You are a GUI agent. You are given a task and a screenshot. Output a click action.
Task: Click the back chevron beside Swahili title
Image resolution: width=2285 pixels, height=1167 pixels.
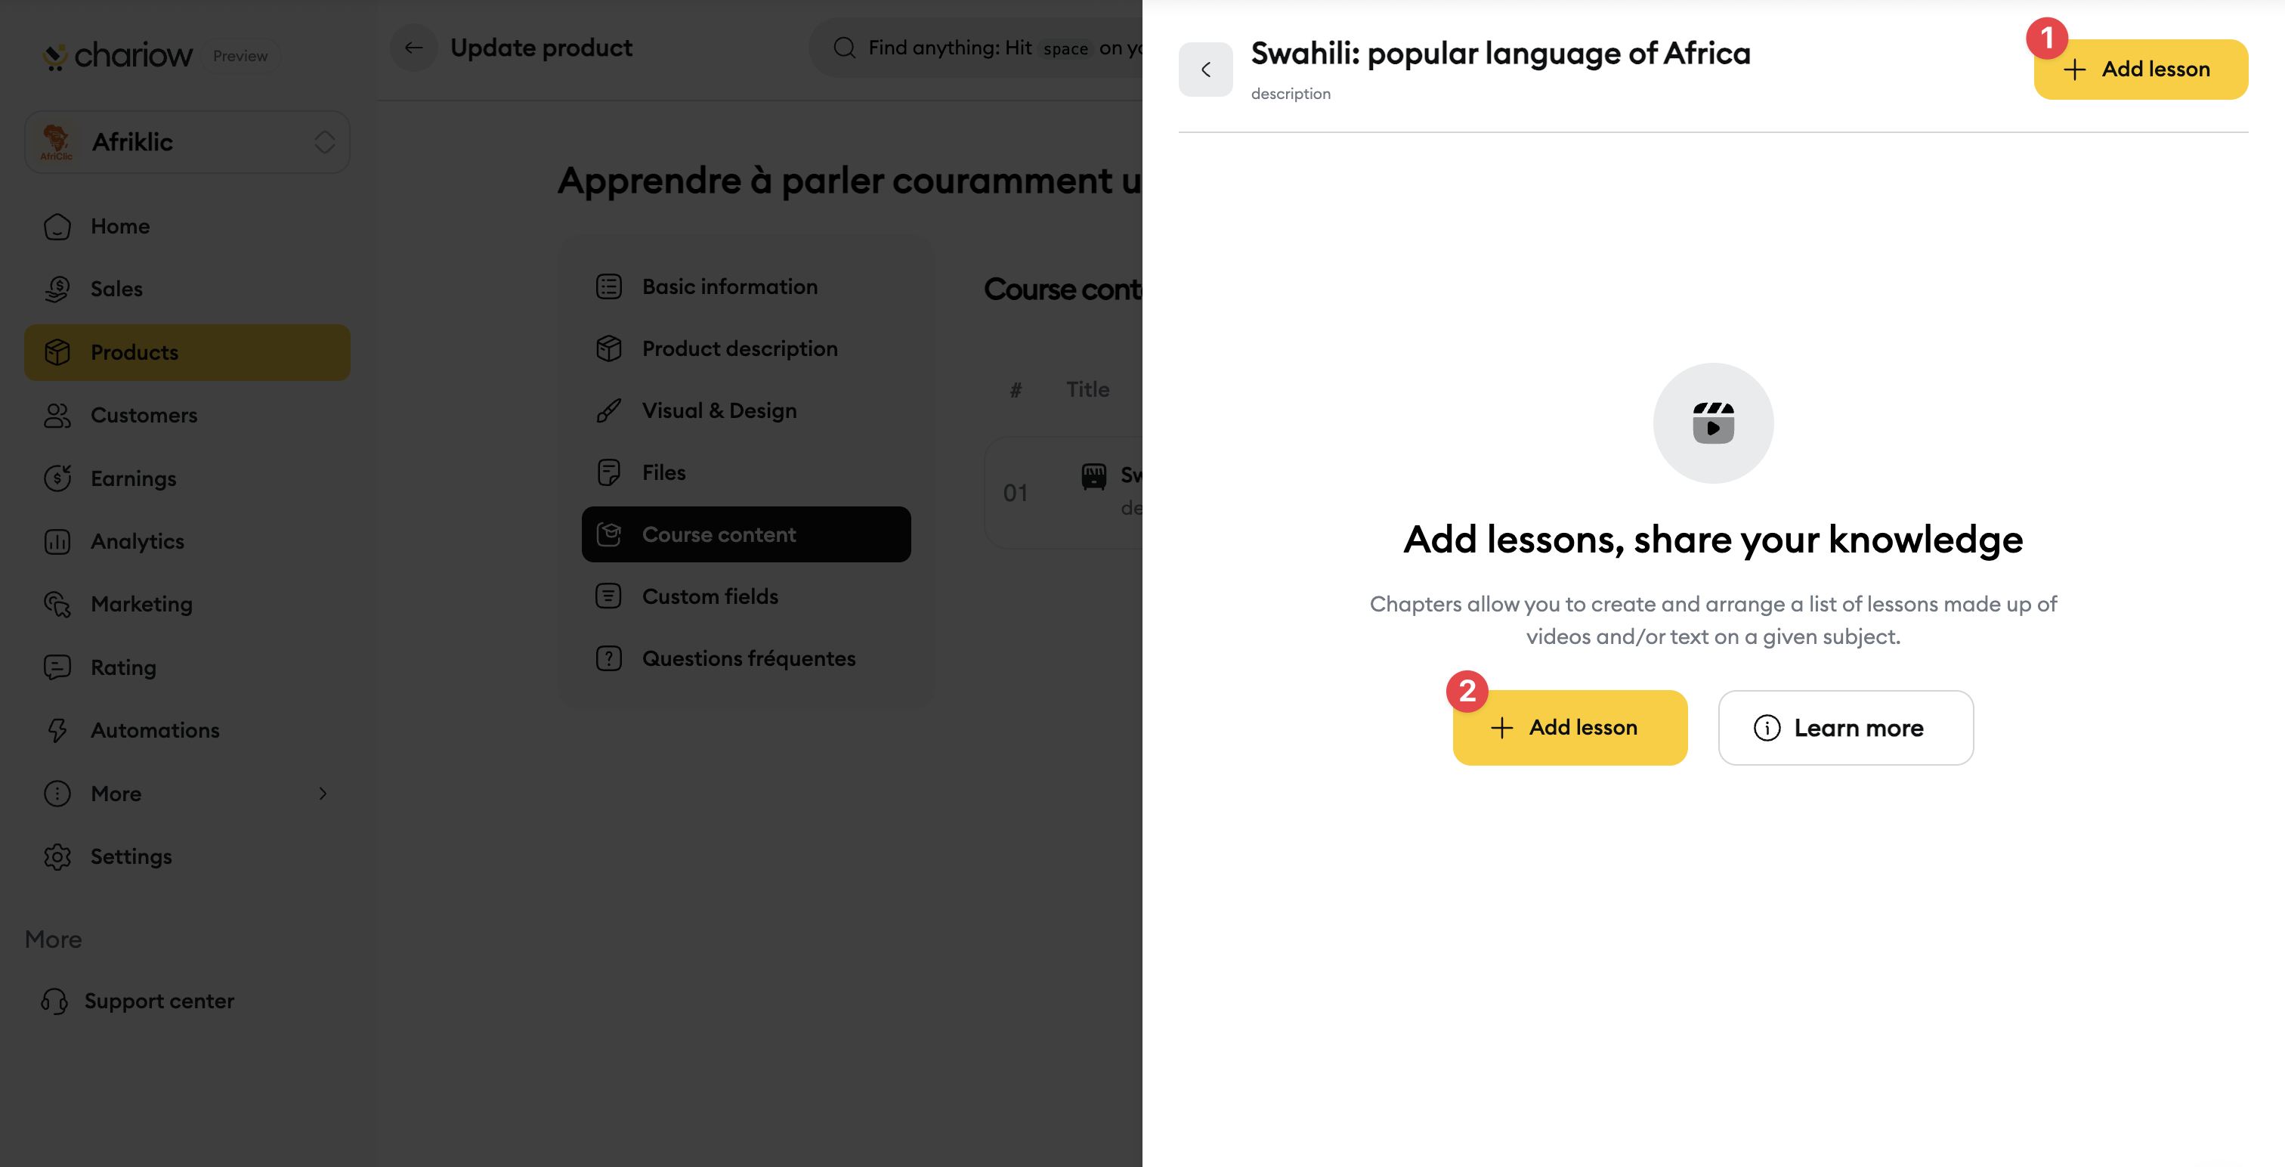click(1205, 70)
